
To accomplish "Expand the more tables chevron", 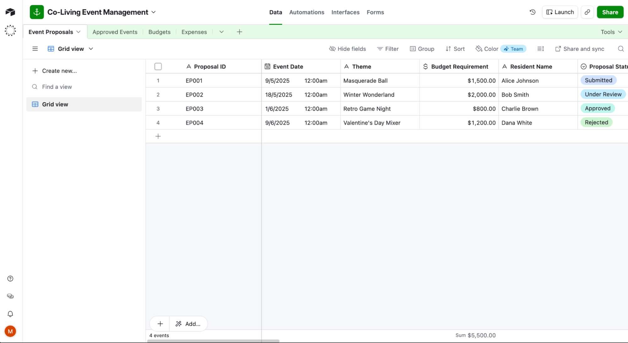I will (221, 32).
